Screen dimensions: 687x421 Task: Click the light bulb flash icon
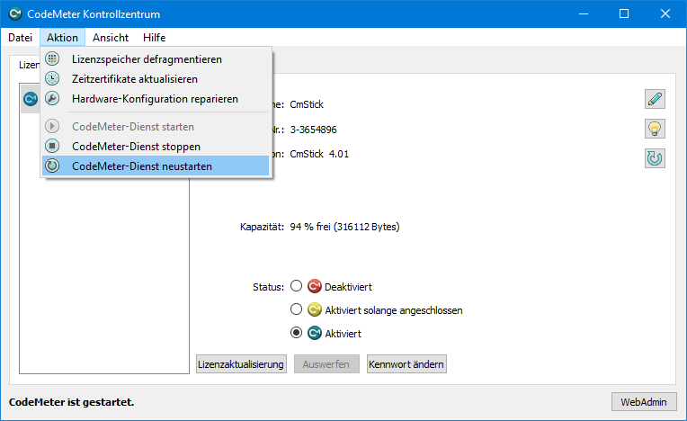click(x=655, y=129)
